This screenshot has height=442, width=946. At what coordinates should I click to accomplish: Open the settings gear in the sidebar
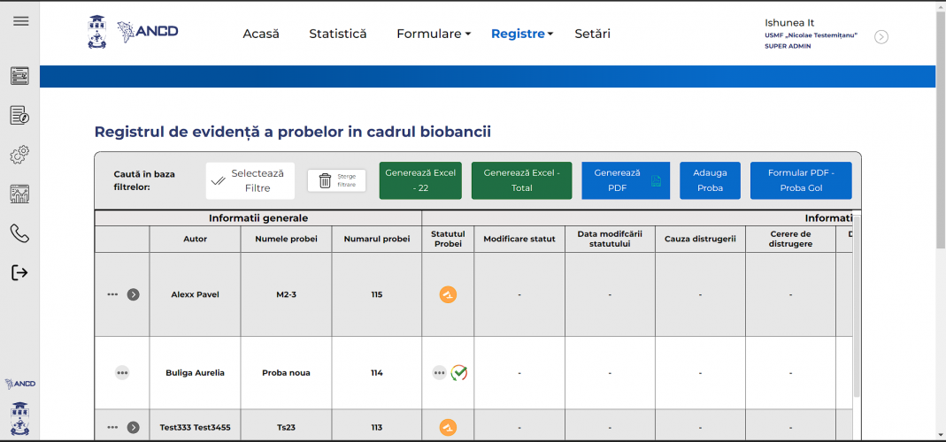[19, 155]
